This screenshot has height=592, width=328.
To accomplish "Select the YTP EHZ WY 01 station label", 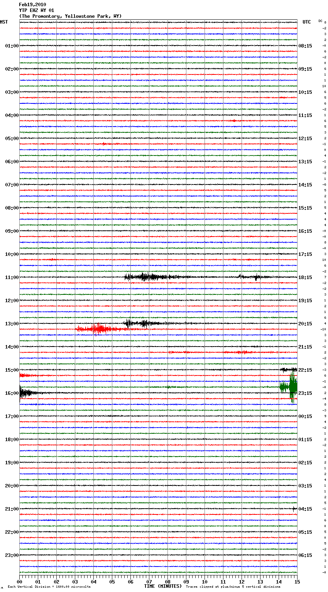I will (x=37, y=10).
